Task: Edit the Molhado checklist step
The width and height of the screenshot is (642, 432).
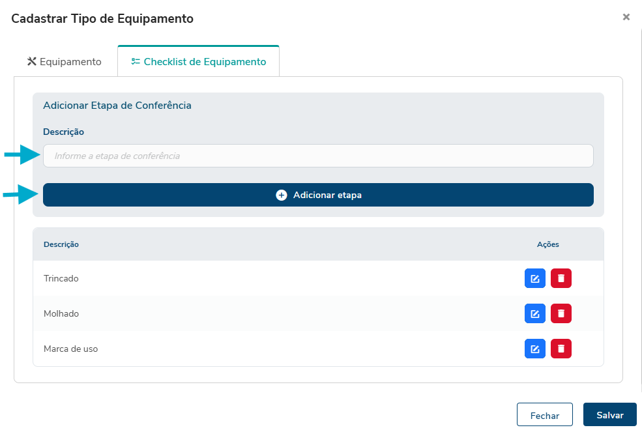Action: point(534,314)
